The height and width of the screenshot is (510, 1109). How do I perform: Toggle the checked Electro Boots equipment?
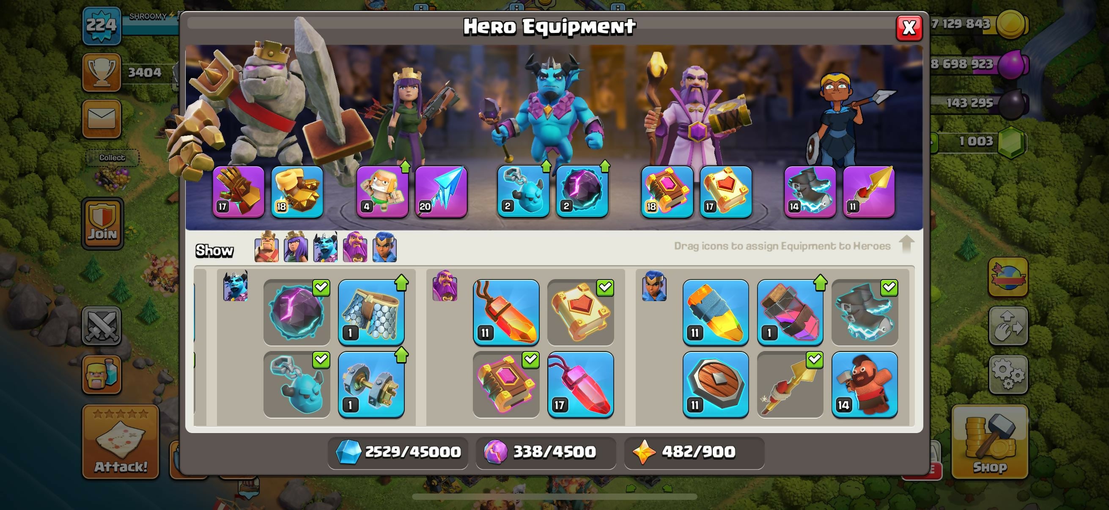tap(865, 313)
